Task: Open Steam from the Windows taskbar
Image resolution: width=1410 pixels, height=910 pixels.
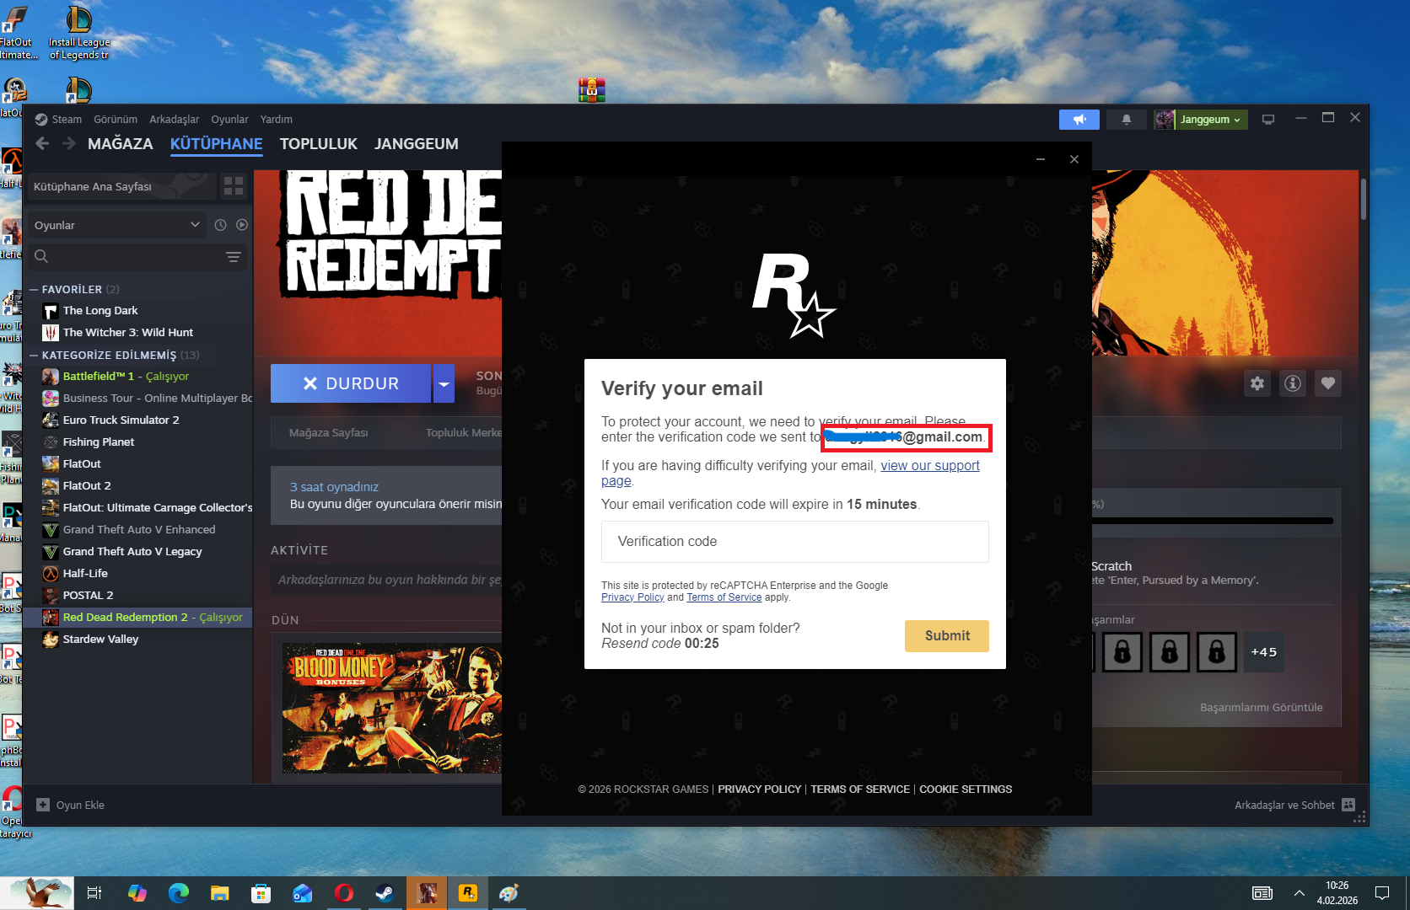Action: [x=385, y=893]
